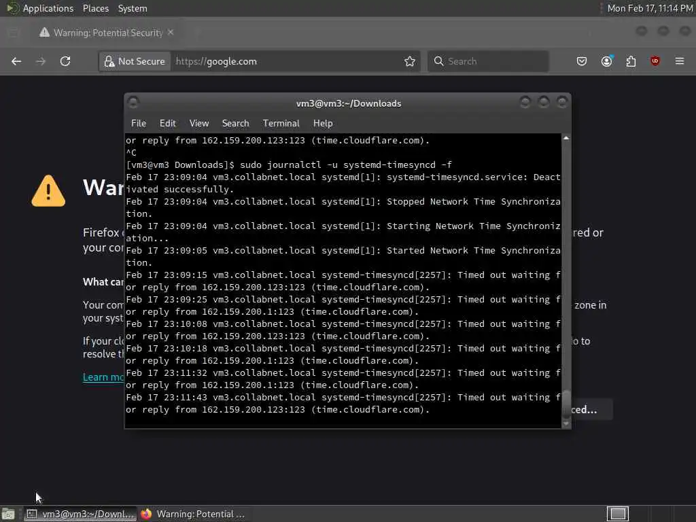
Task: Open the terminal File menu
Action: coord(139,124)
